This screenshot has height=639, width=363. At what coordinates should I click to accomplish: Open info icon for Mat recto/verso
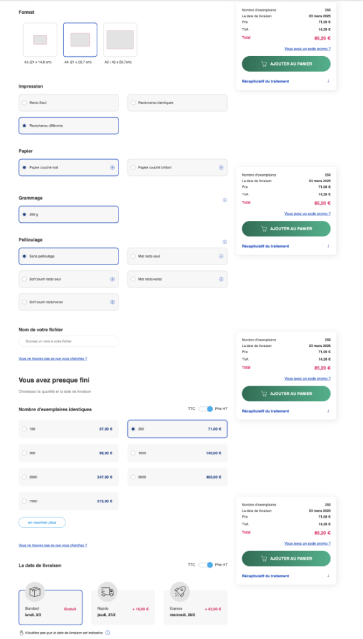click(221, 279)
